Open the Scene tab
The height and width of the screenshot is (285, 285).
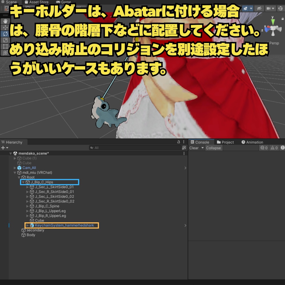tap(9, 2)
